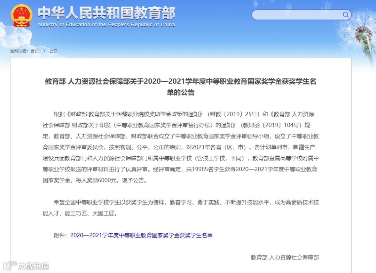Viewport: 376px width, 273px height.
Task: Click the line starting 希望全国中等职业学校学生
Action: coord(186,202)
